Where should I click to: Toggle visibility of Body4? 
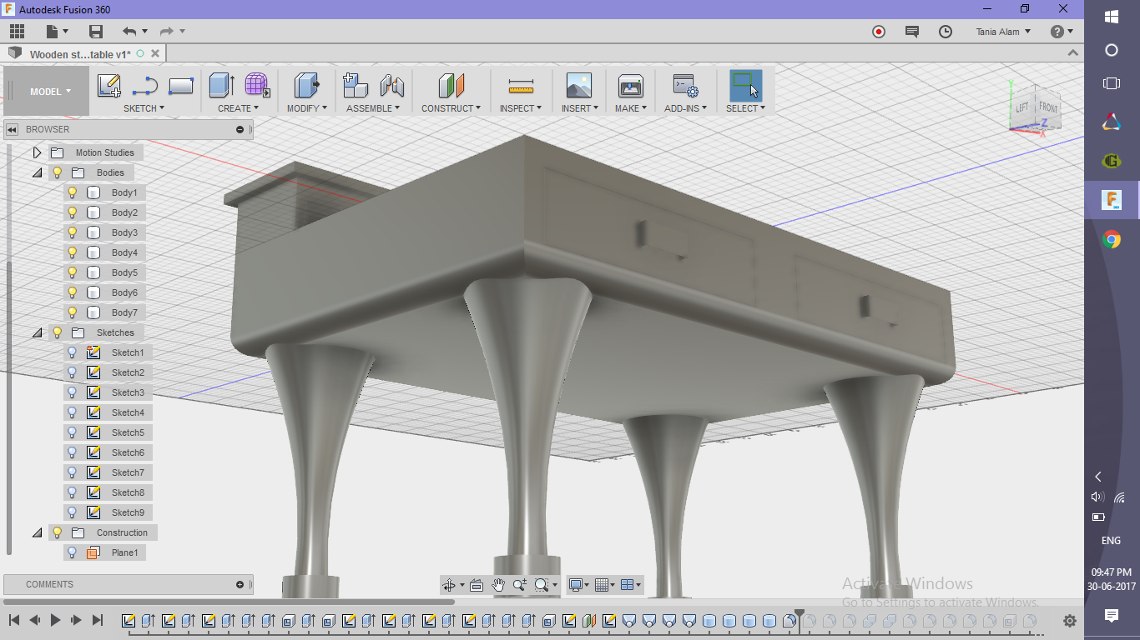coord(72,252)
